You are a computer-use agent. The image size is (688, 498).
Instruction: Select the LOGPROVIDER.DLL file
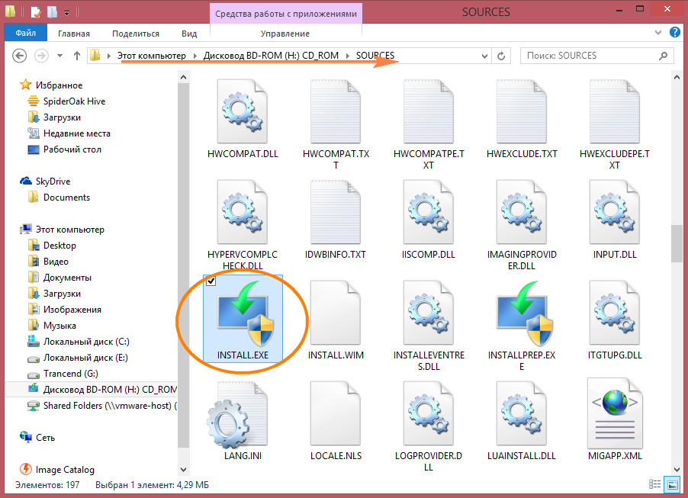[x=429, y=413]
